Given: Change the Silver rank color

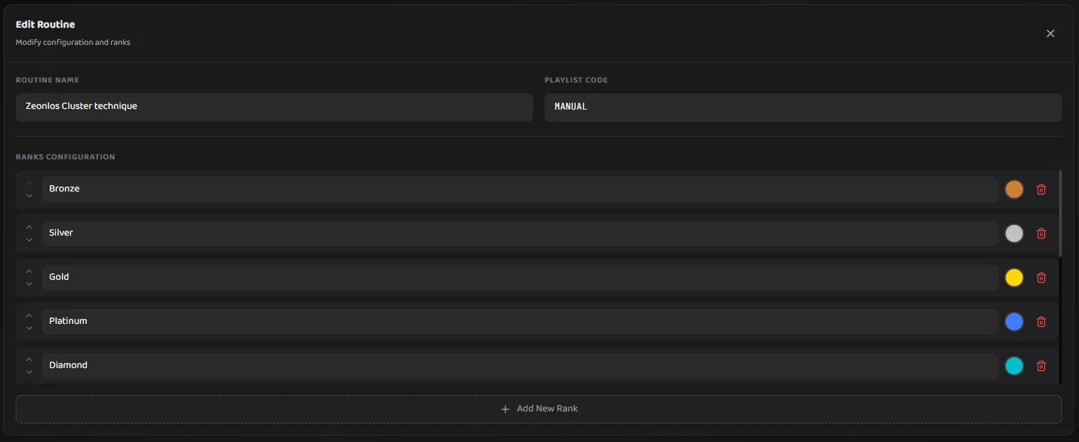Looking at the screenshot, I should click(x=1014, y=233).
